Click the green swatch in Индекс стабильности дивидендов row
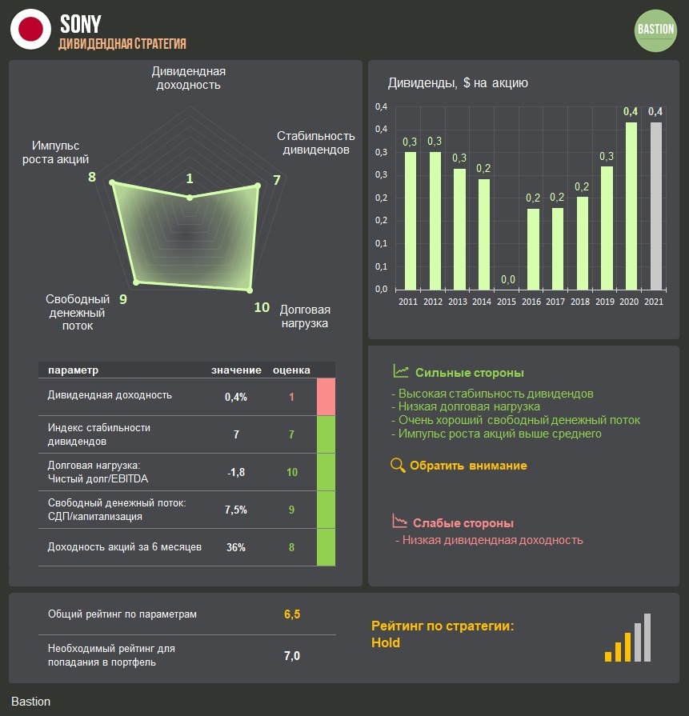689x716 pixels. (x=326, y=434)
